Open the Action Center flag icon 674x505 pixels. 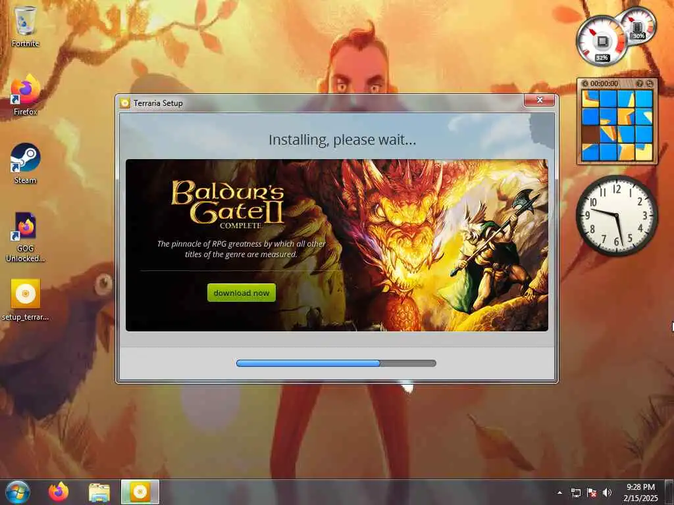click(x=592, y=493)
